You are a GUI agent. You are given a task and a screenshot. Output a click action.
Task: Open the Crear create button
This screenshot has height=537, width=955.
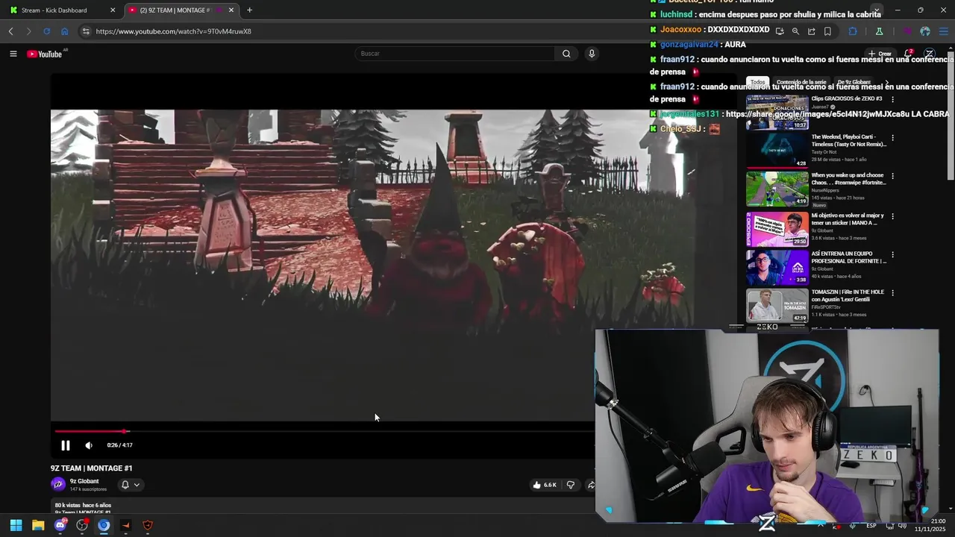(x=880, y=54)
